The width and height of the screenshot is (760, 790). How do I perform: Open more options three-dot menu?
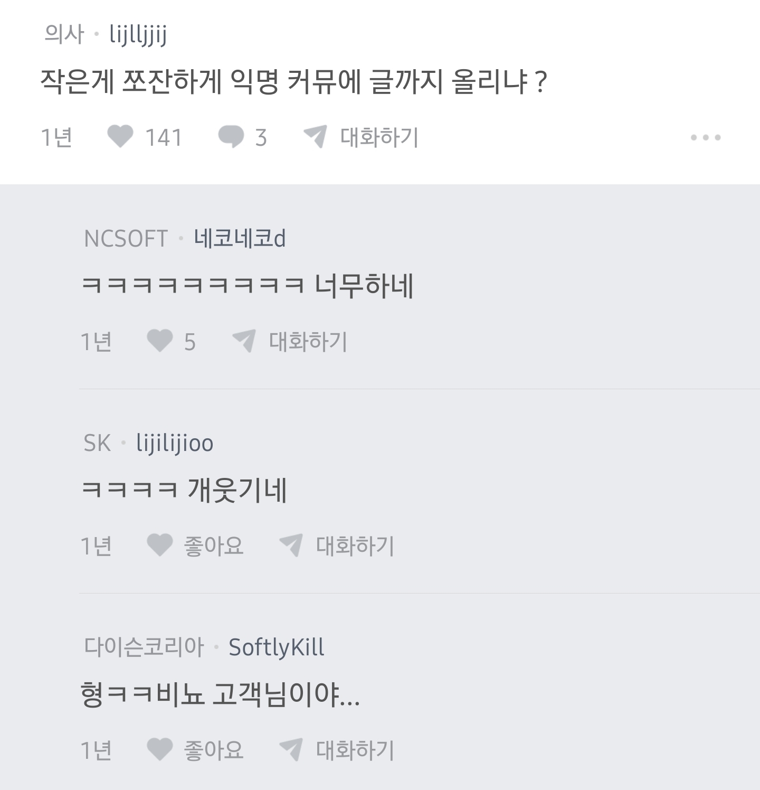coord(706,138)
